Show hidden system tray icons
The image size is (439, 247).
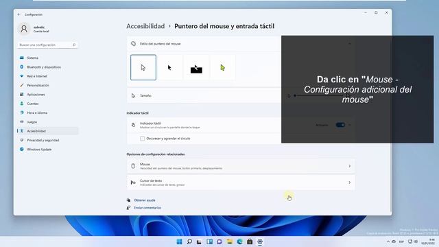[388, 242]
